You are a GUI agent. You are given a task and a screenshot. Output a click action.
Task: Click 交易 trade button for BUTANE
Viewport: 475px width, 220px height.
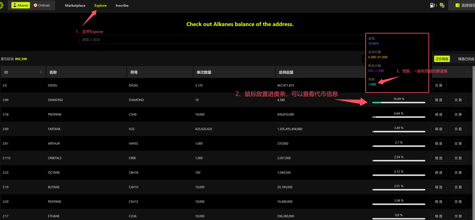pyautogui.click(x=458, y=187)
